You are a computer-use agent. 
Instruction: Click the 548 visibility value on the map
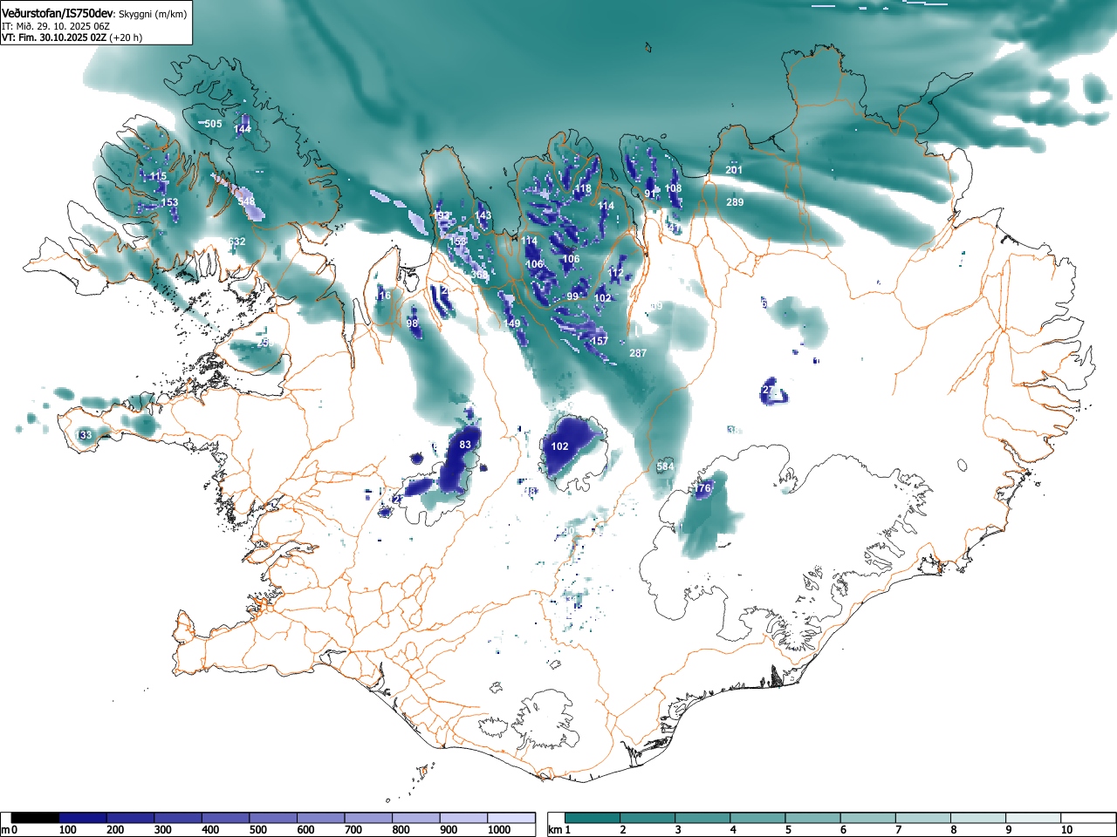pyautogui.click(x=247, y=201)
